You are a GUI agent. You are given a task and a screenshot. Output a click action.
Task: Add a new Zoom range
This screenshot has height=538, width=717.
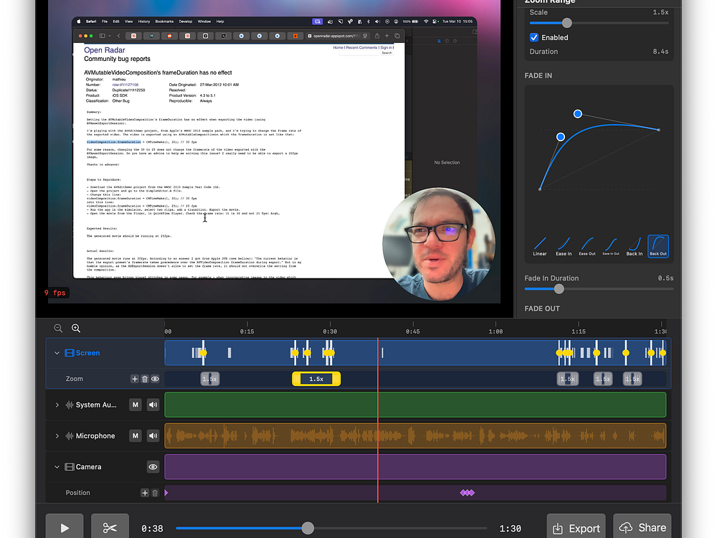coord(135,379)
